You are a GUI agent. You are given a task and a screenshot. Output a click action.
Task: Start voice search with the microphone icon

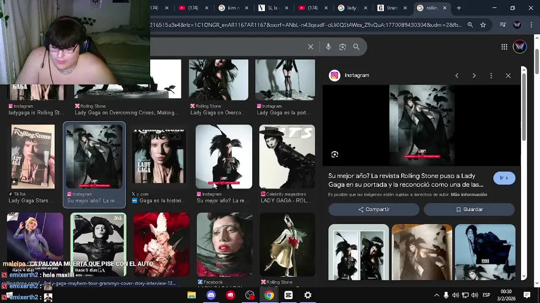328,47
